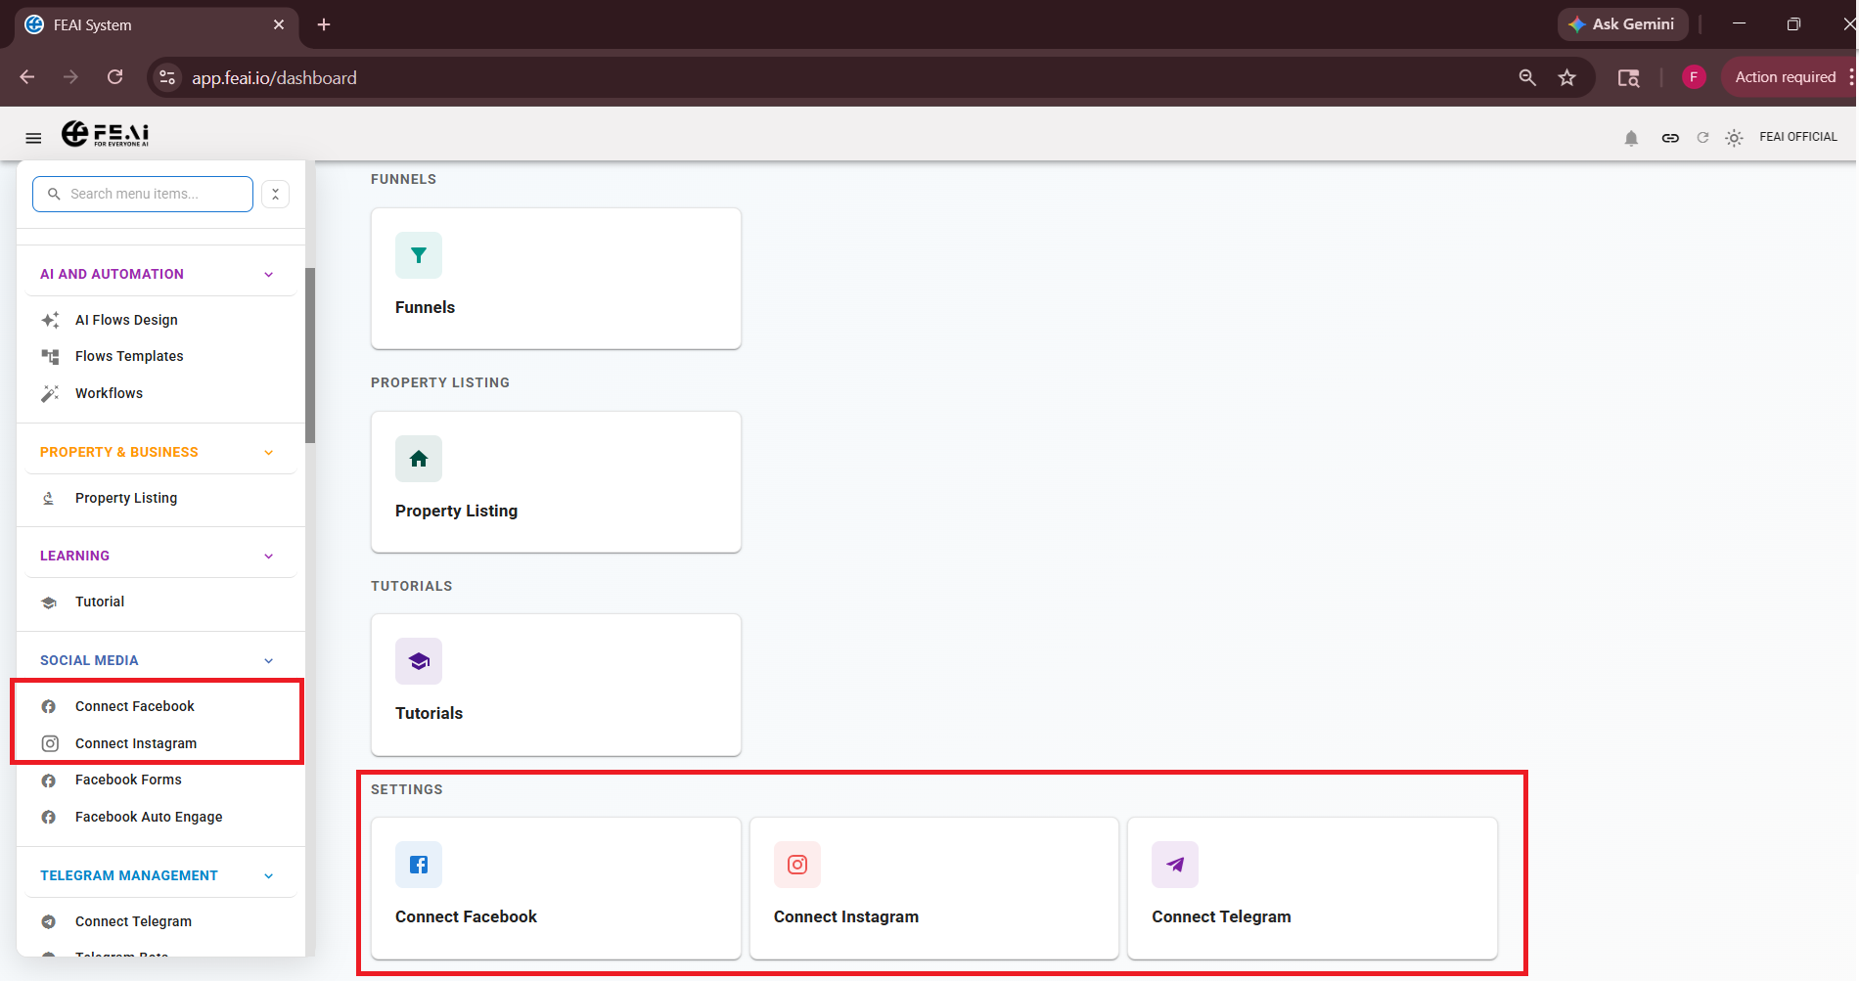This screenshot has height=981, width=1859.
Task: Click the sidebar vertical scrollbar
Action: pyautogui.click(x=310, y=355)
